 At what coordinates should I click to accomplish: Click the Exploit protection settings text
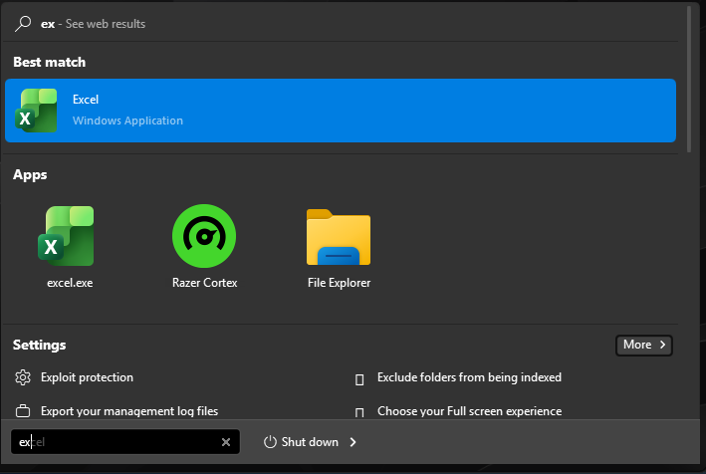[x=87, y=377]
